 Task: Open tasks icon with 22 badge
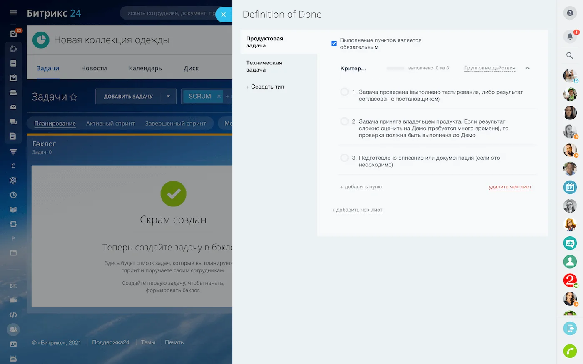pyautogui.click(x=14, y=34)
